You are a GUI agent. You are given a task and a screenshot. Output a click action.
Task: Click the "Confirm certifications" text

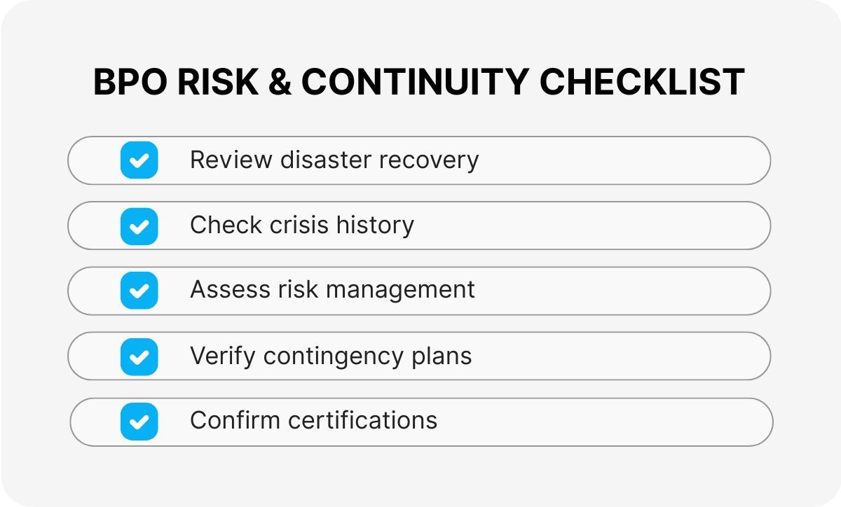(313, 422)
